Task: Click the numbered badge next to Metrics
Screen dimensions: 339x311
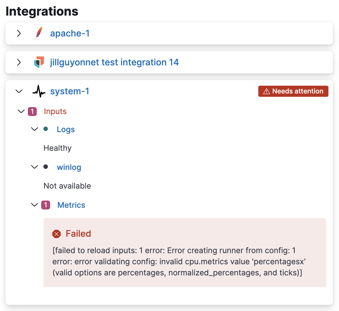Action: tap(46, 205)
